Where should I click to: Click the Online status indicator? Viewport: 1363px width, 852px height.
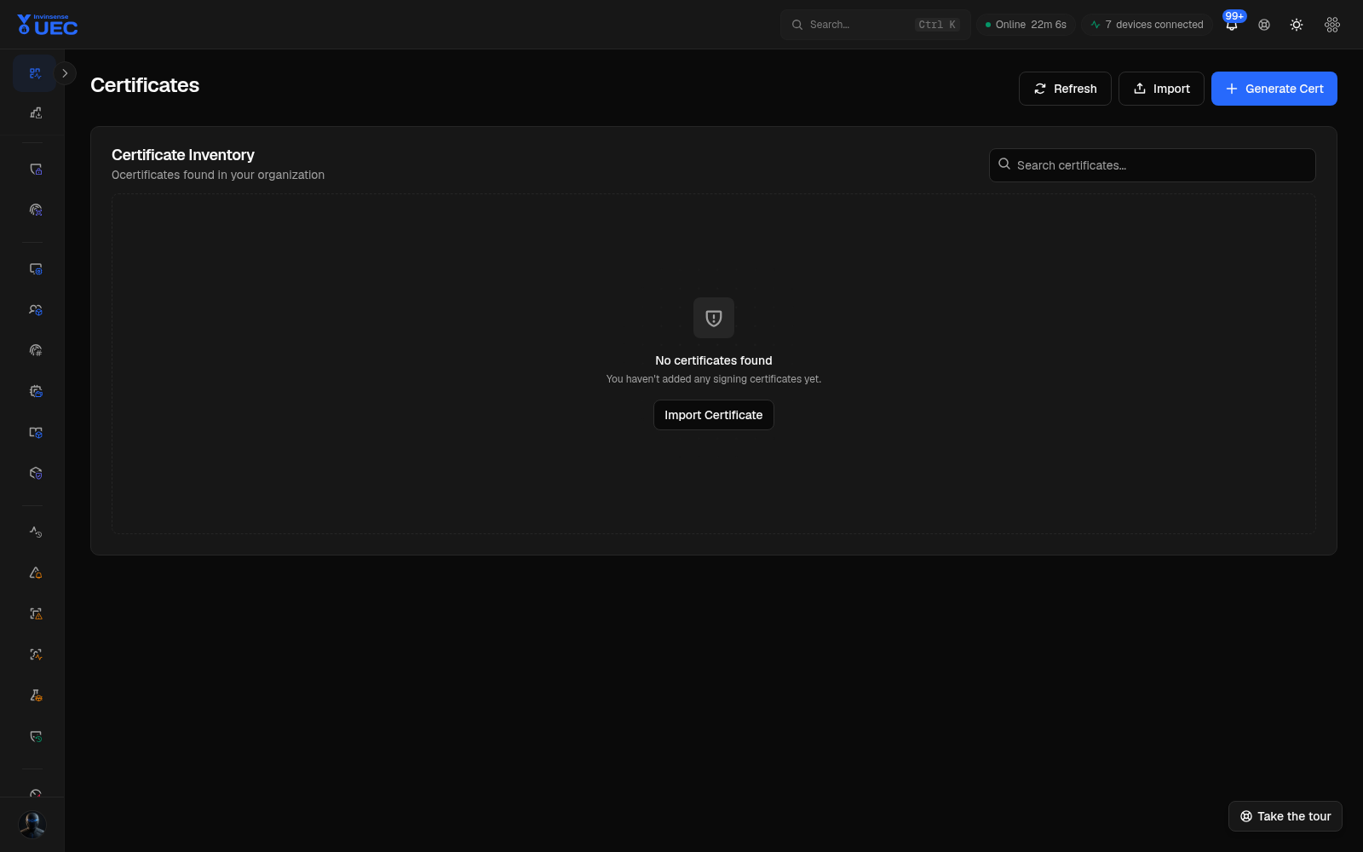[1026, 25]
